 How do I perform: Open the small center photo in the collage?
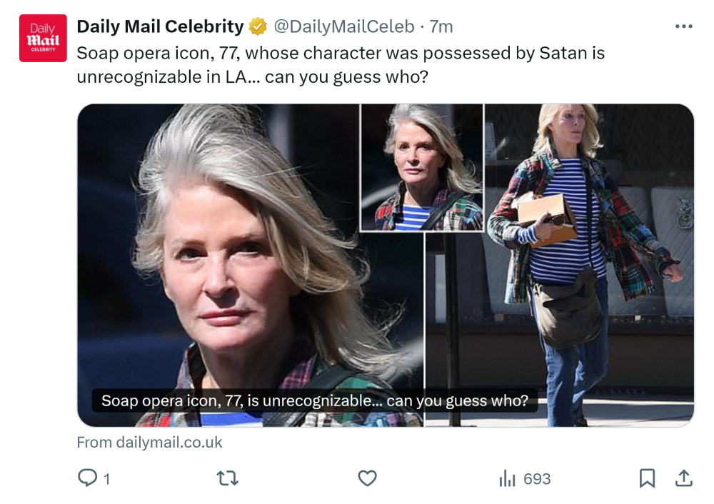(x=421, y=168)
